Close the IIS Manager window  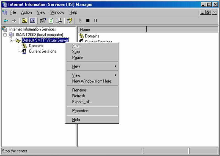pyautogui.click(x=215, y=4)
